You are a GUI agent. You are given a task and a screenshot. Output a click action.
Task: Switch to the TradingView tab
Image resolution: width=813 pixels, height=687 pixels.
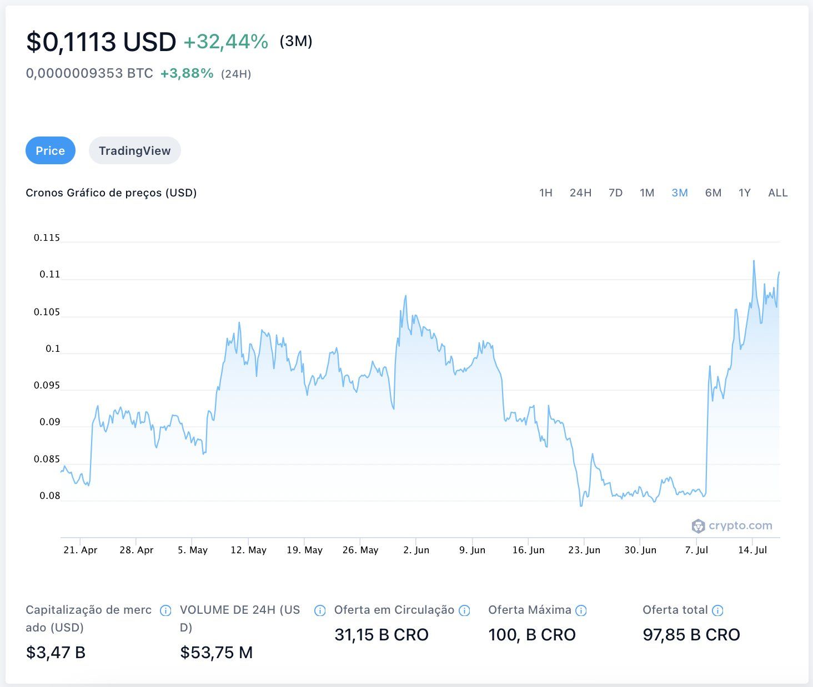tap(134, 150)
